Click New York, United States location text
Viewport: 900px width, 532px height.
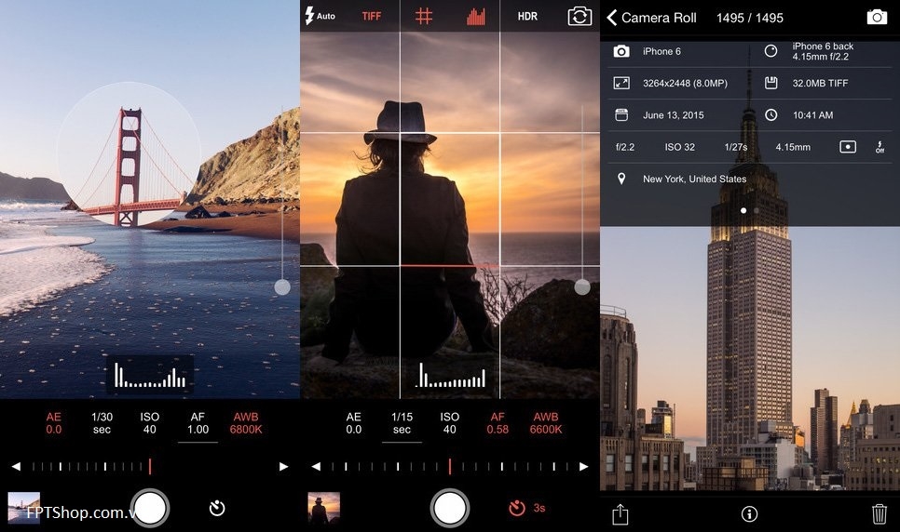point(694,179)
